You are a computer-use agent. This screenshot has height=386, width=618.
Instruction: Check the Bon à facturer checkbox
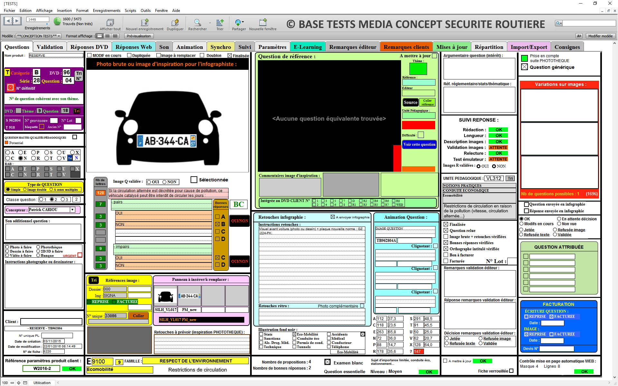[x=446, y=255]
